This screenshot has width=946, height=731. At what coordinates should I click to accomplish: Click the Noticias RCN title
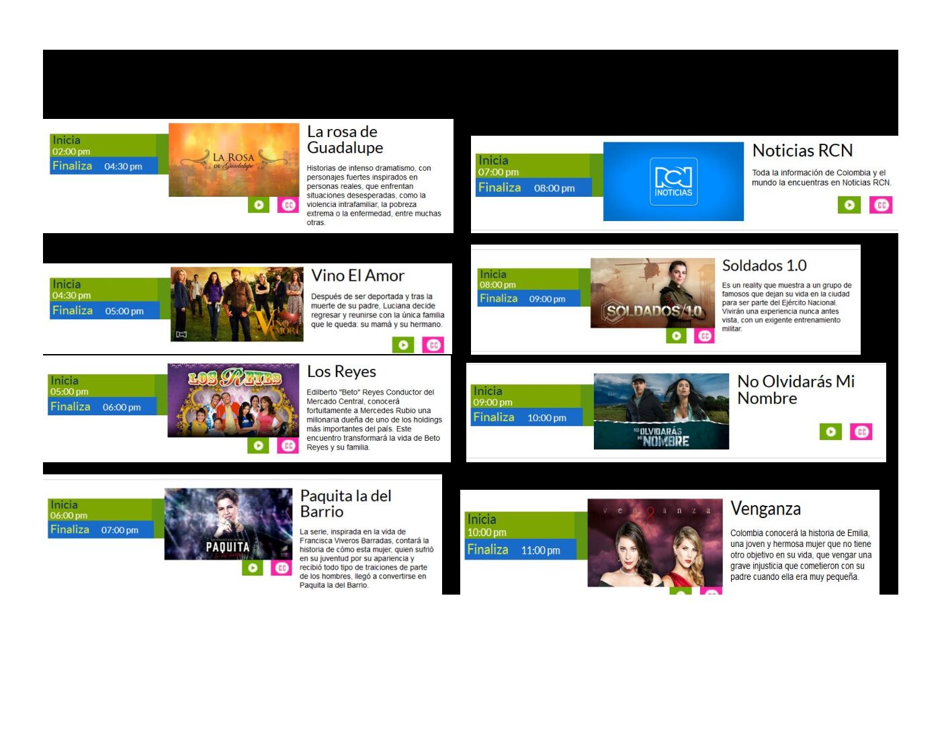click(x=803, y=150)
